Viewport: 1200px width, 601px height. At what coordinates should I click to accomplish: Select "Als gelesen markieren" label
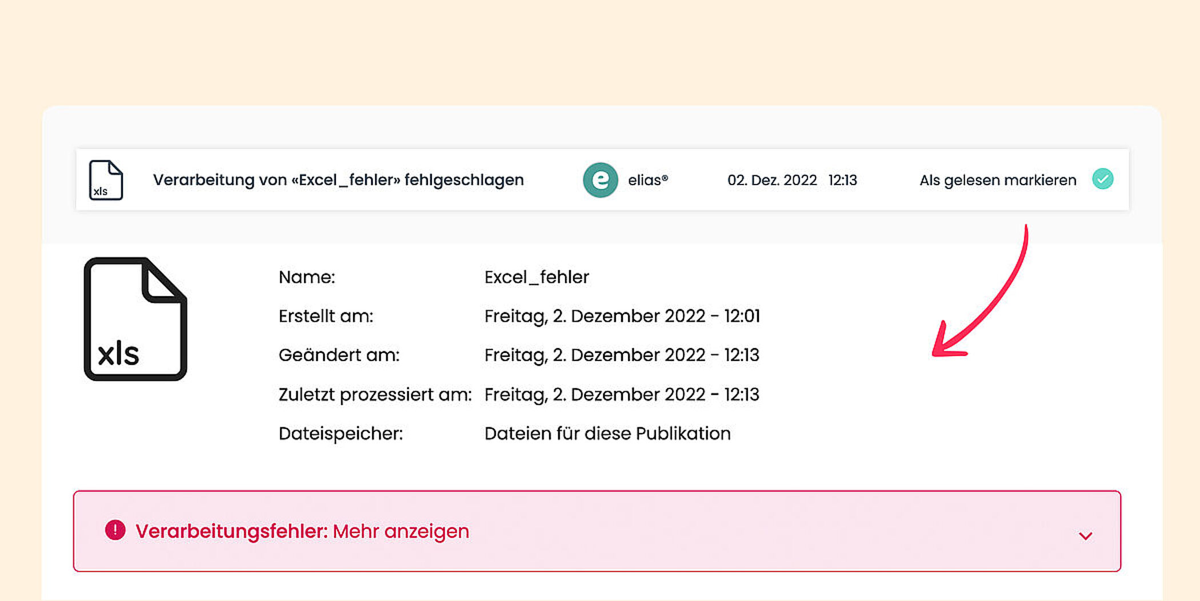point(998,181)
